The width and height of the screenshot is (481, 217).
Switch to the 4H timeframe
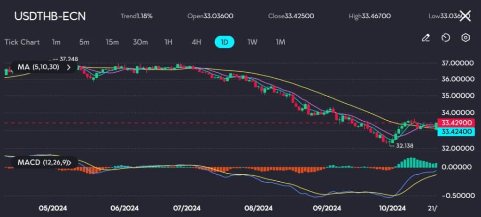196,42
